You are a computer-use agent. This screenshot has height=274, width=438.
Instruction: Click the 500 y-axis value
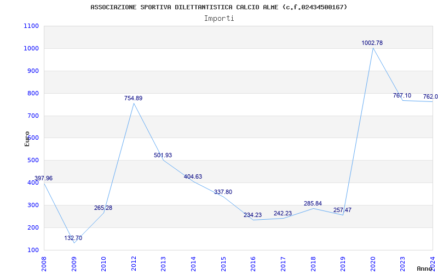click(33, 161)
